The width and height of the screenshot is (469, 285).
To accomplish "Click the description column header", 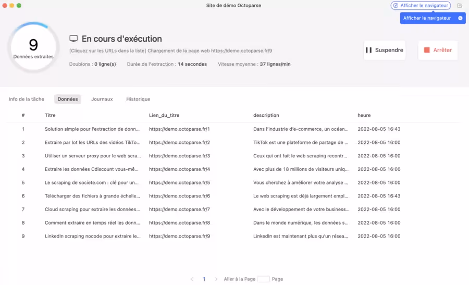I will 266,115.
